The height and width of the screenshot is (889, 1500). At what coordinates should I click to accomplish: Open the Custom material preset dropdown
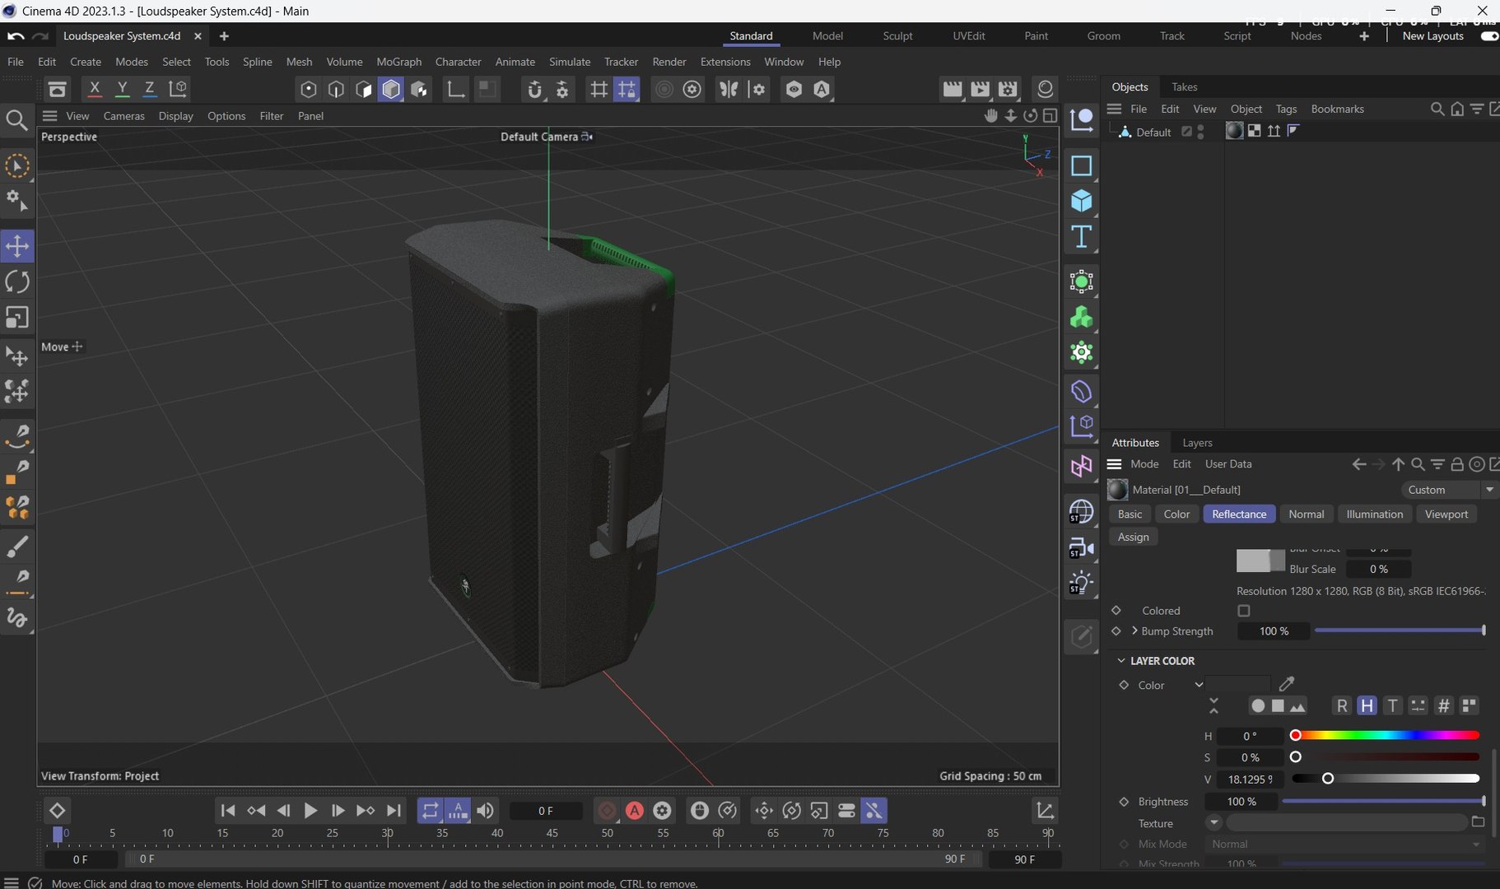(x=1448, y=490)
